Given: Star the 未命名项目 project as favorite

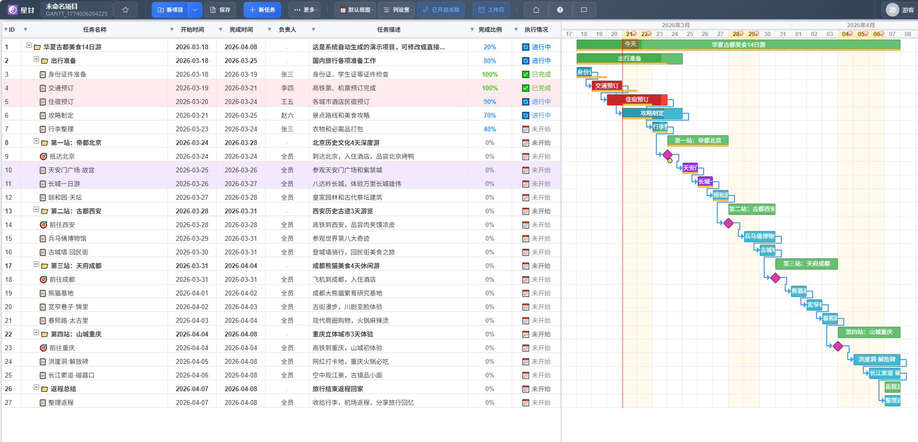Looking at the screenshot, I should pyautogui.click(x=126, y=9).
